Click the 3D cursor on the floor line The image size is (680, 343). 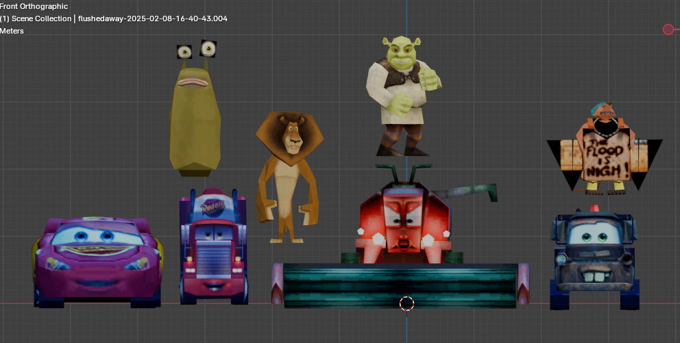coord(406,303)
